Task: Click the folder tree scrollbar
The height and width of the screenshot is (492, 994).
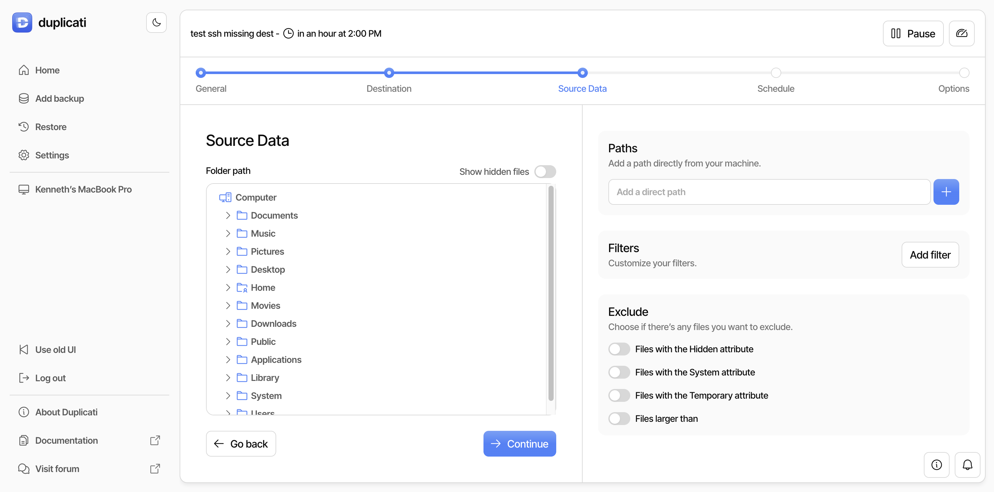Action: pyautogui.click(x=551, y=293)
